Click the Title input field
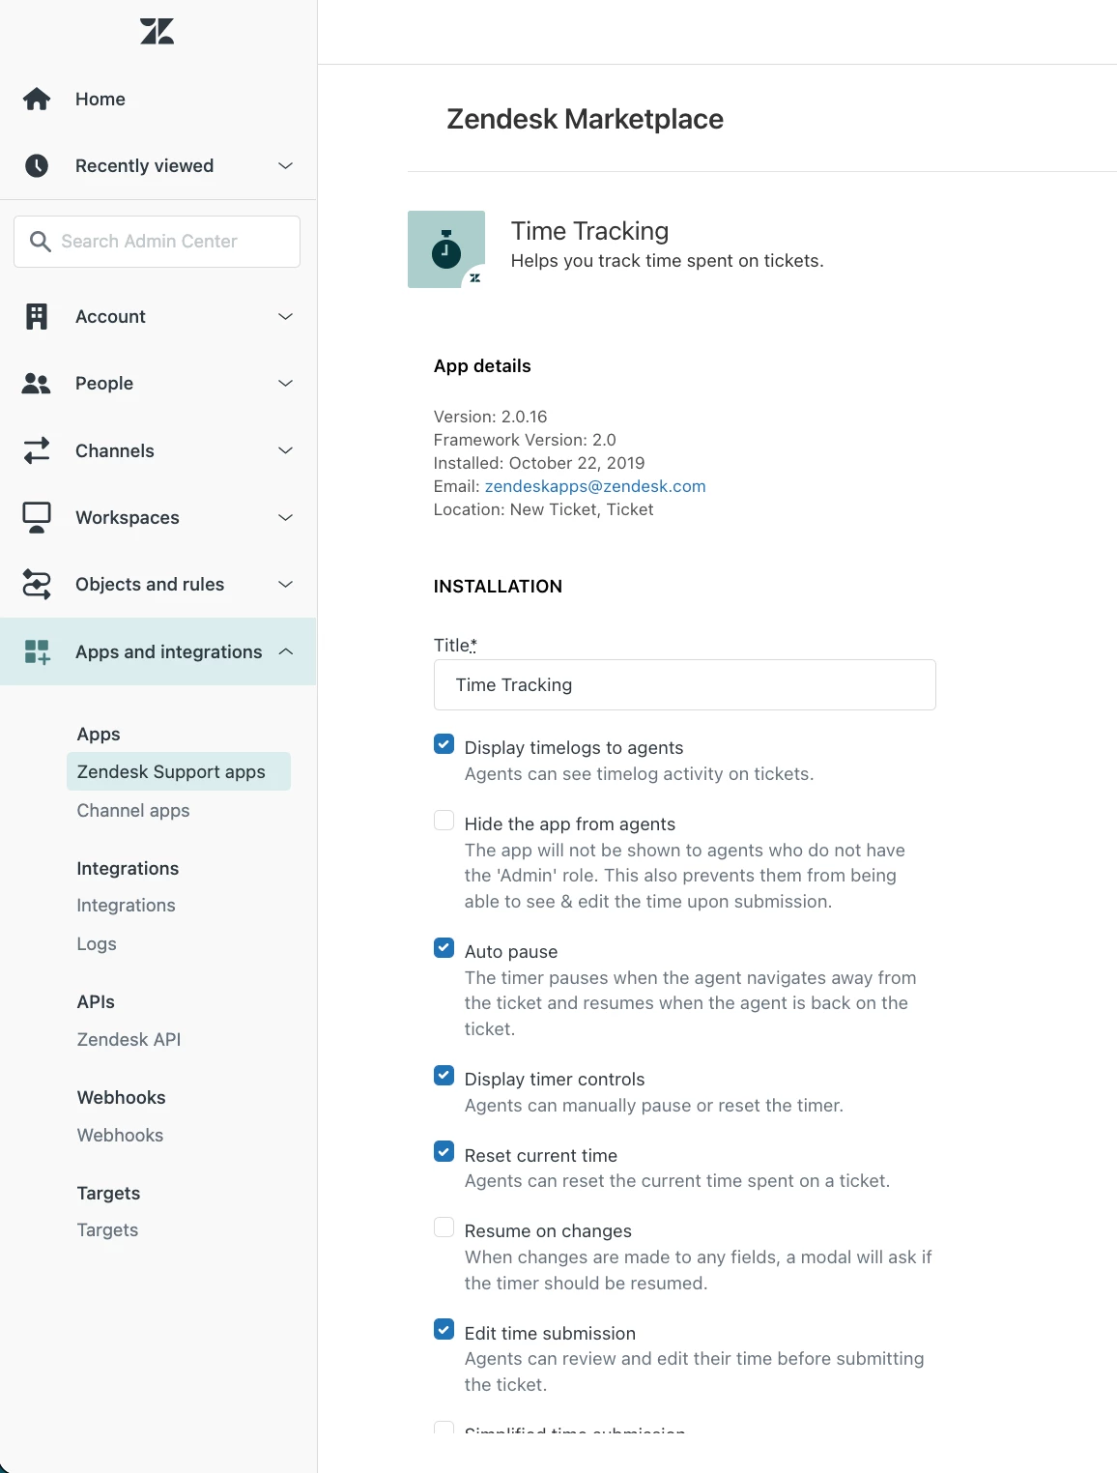The height and width of the screenshot is (1473, 1117). click(x=684, y=685)
